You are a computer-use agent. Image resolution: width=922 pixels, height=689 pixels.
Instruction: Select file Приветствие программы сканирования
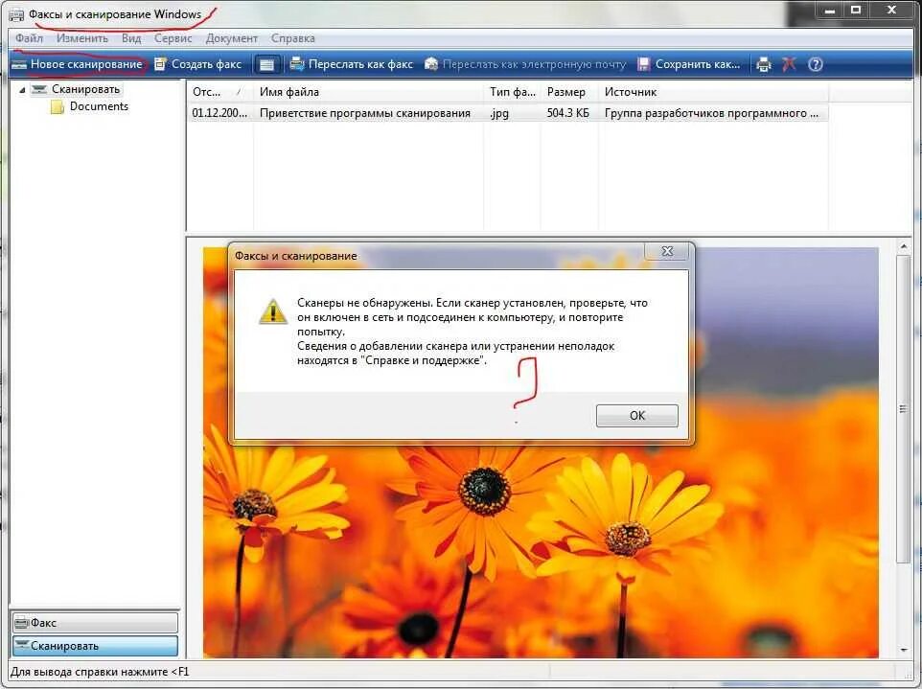pyautogui.click(x=364, y=113)
